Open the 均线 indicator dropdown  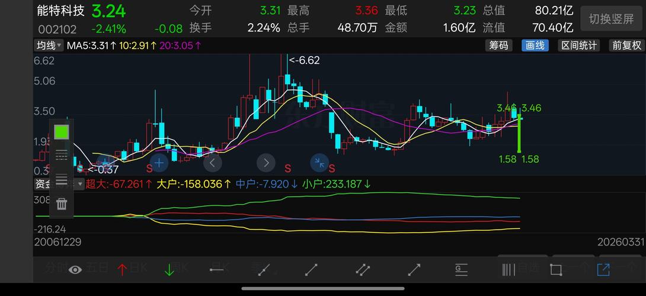pyautogui.click(x=49, y=45)
